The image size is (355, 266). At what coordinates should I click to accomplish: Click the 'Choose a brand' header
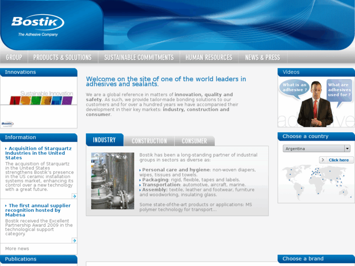(x=316, y=259)
